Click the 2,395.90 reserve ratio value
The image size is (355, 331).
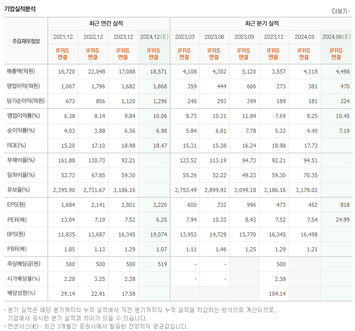click(x=64, y=190)
